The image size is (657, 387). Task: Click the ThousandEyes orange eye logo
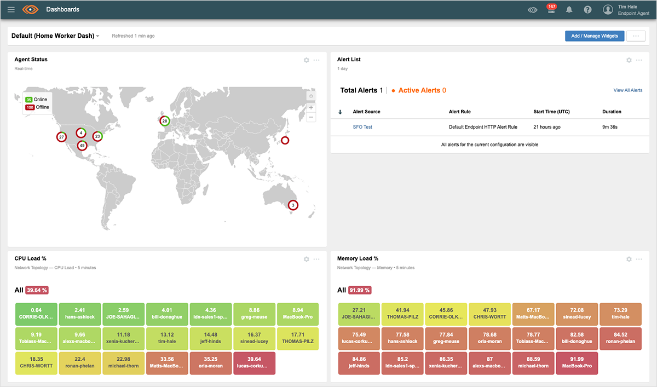(31, 10)
